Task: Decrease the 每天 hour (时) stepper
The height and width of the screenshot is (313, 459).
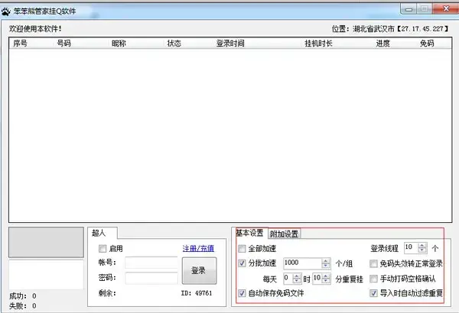Action: point(297,281)
